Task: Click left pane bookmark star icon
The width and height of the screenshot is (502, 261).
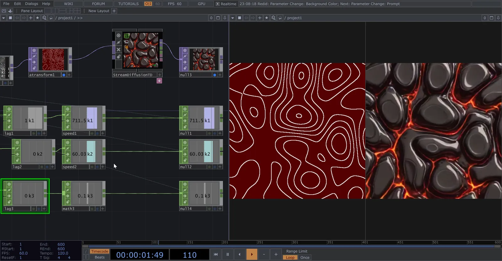Action: [x=37, y=18]
